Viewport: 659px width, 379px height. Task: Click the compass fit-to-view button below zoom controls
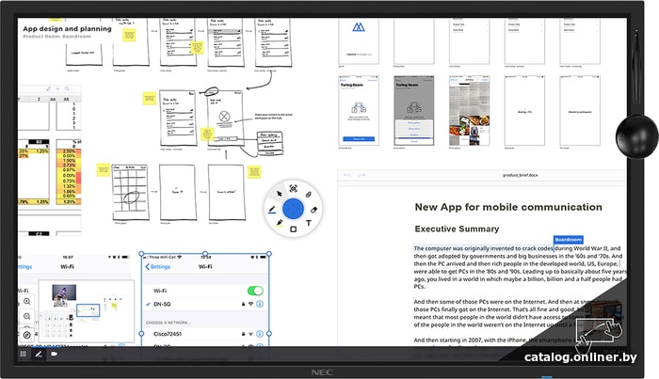(27, 335)
